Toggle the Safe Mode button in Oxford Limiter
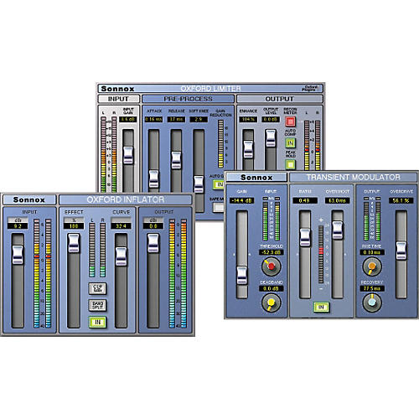The height and width of the screenshot is (419, 419). coord(219,207)
